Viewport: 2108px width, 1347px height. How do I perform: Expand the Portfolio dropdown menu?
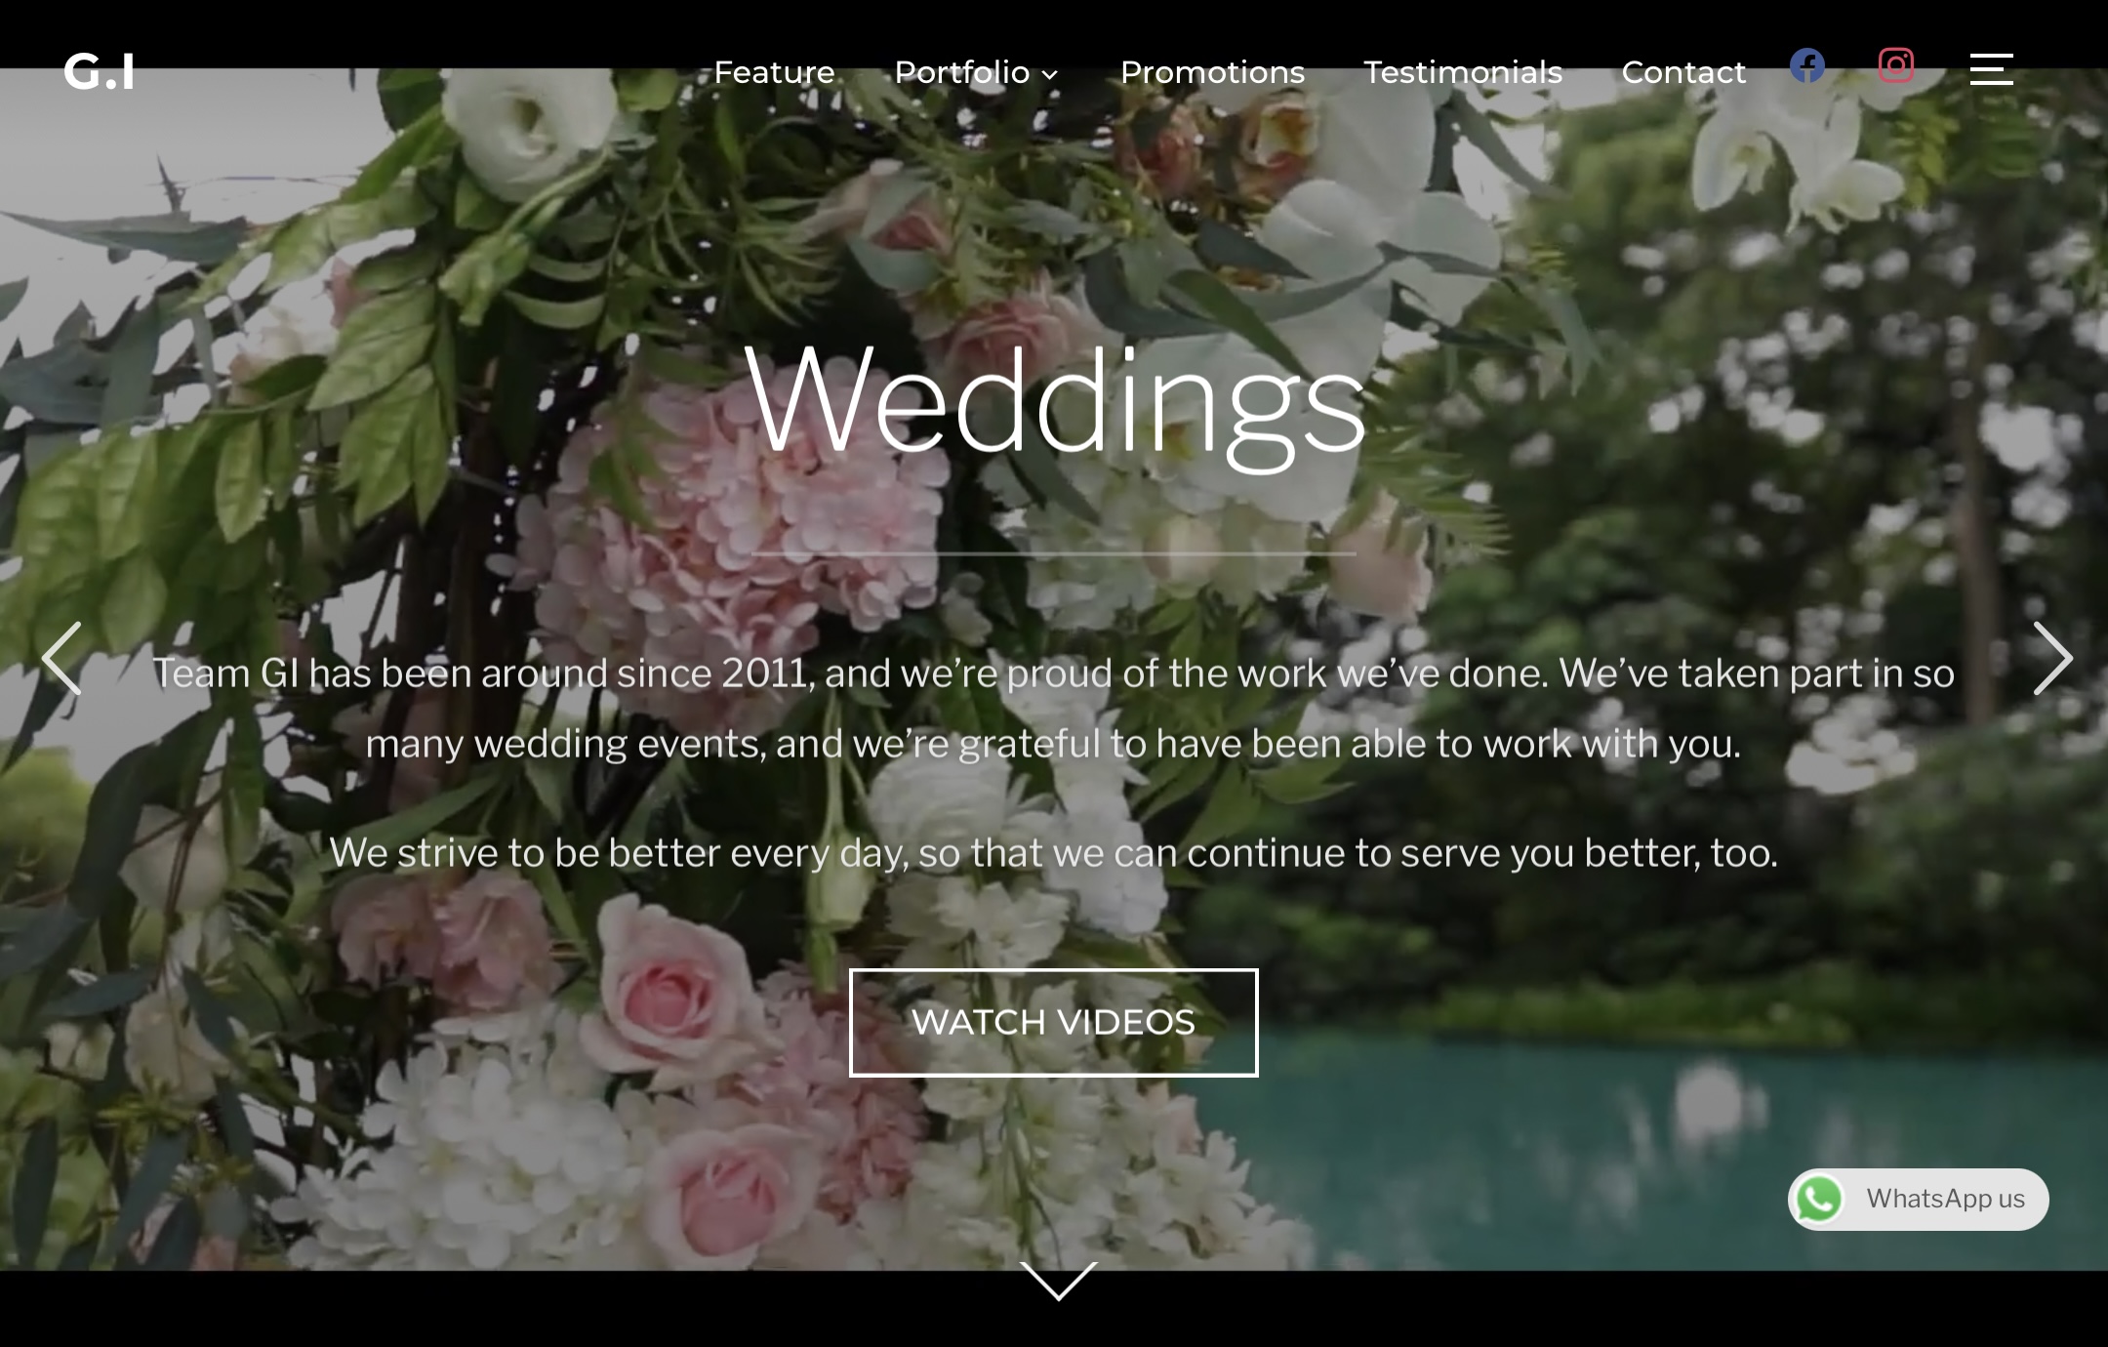coord(976,72)
